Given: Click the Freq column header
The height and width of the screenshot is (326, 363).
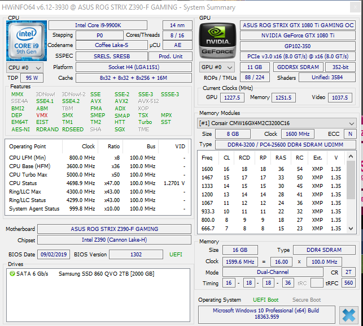Looking at the screenshot, I should 207,158.
